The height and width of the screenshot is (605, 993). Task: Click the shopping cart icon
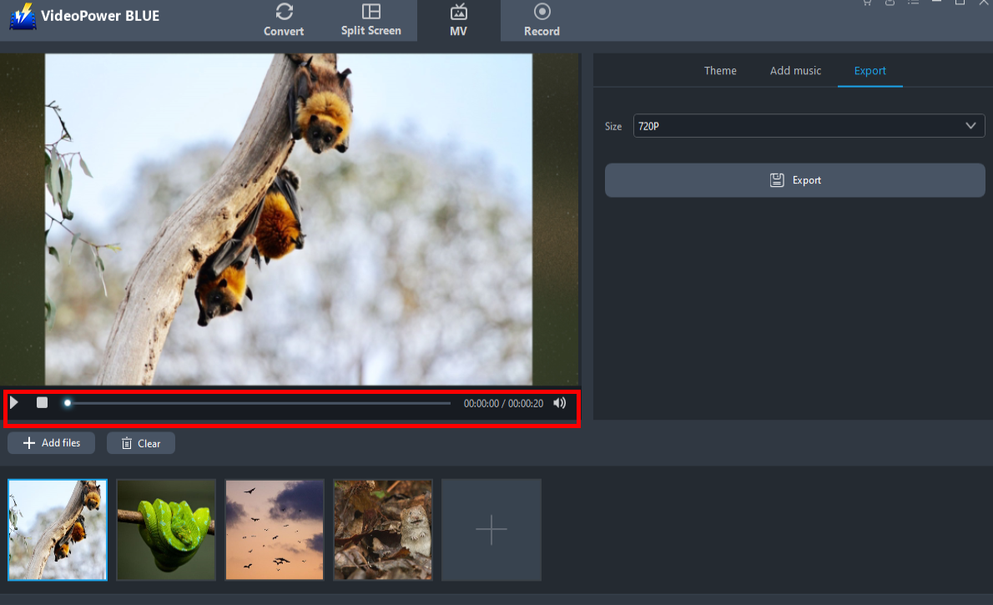(x=867, y=3)
